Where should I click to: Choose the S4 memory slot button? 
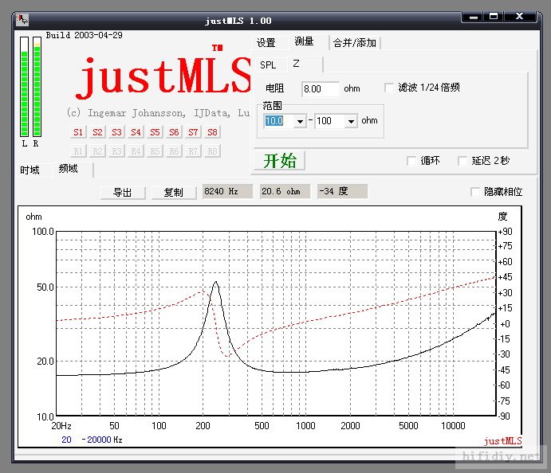pos(136,132)
